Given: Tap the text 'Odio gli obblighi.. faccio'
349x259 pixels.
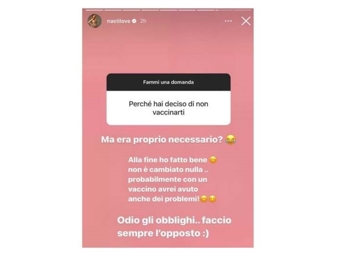Looking at the screenshot, I should [x=174, y=220].
